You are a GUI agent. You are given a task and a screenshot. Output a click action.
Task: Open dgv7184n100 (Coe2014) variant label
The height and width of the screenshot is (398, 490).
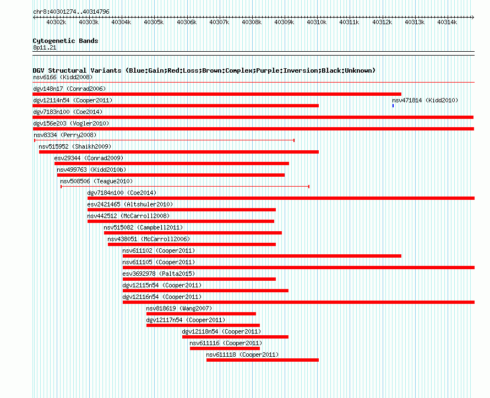tap(122, 193)
